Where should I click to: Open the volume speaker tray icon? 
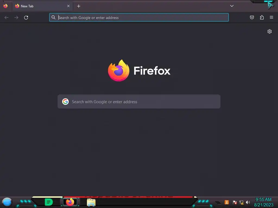coord(248,202)
